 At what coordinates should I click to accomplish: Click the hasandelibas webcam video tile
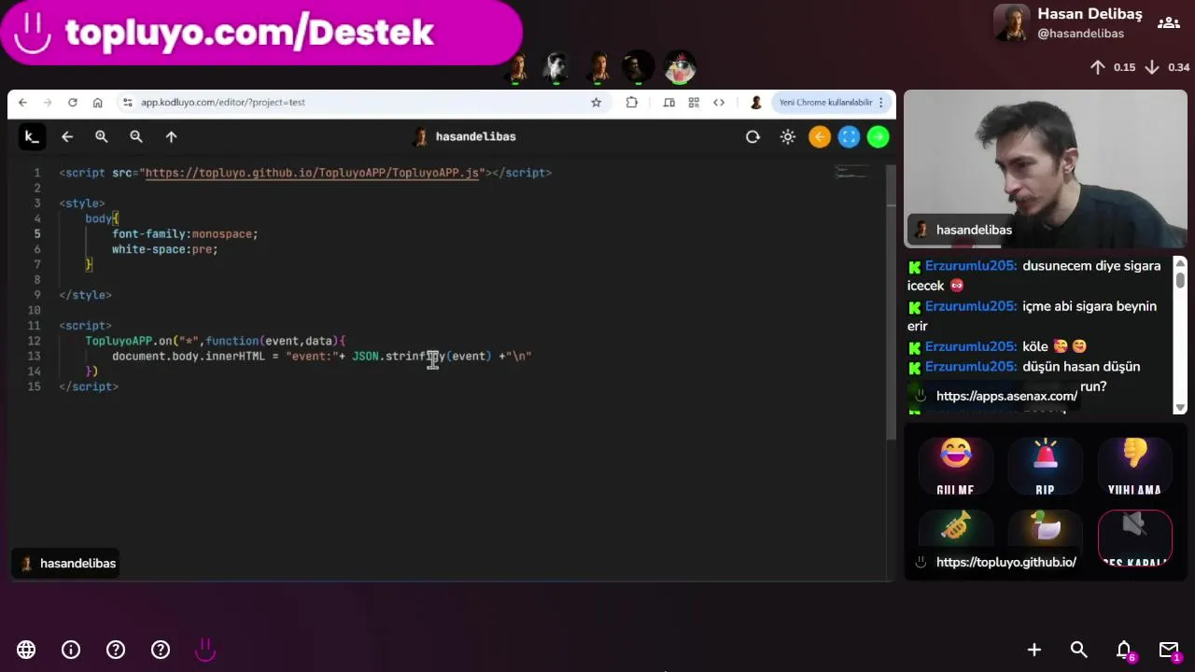1045,169
